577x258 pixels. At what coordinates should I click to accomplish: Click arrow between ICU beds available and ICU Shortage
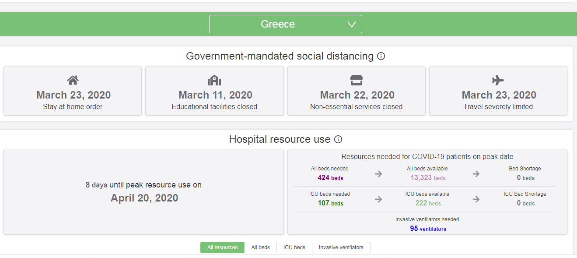[x=476, y=199]
